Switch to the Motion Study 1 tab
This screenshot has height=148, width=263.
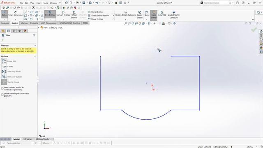point(43,139)
